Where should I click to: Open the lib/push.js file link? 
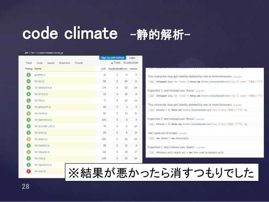40,133
